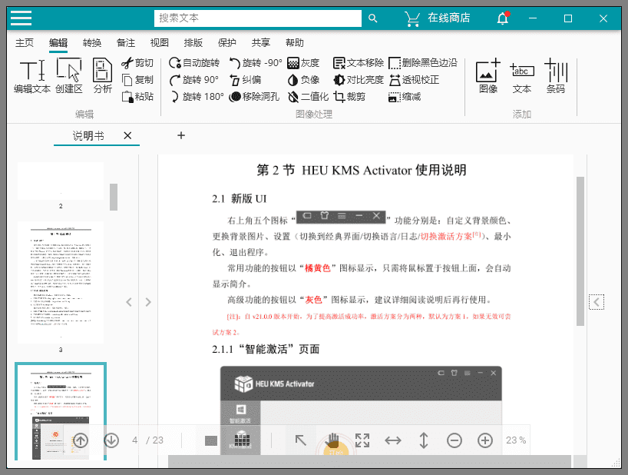
Task: Select the highlighted page 4 thumbnail
Action: [x=61, y=412]
